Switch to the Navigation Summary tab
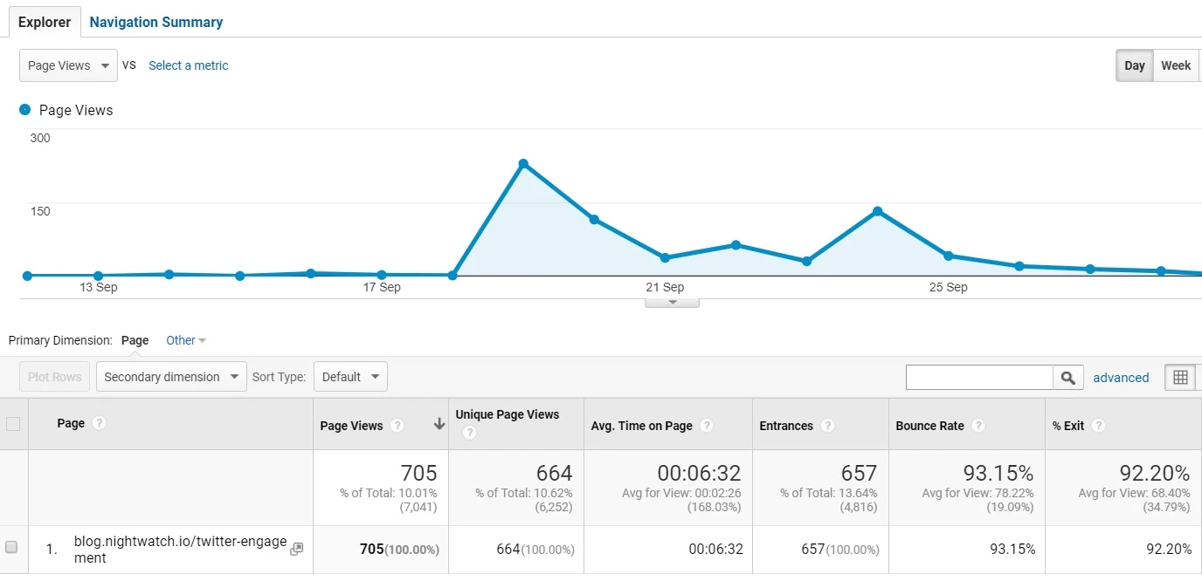The image size is (1202, 581). [x=155, y=22]
